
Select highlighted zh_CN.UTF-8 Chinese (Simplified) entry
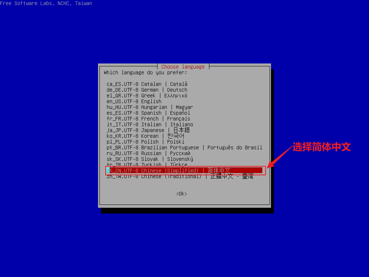(x=184, y=171)
